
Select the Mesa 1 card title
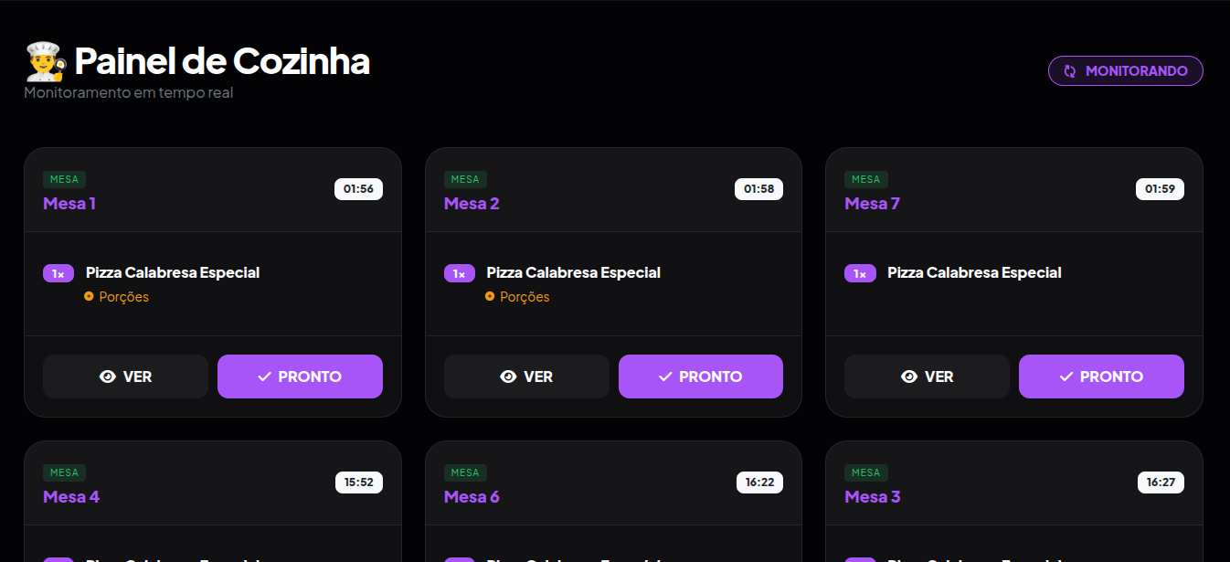[x=69, y=204]
